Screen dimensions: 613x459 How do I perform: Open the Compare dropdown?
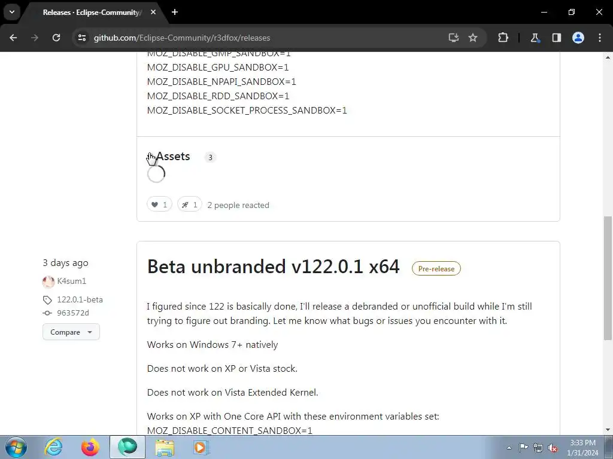[71, 332]
